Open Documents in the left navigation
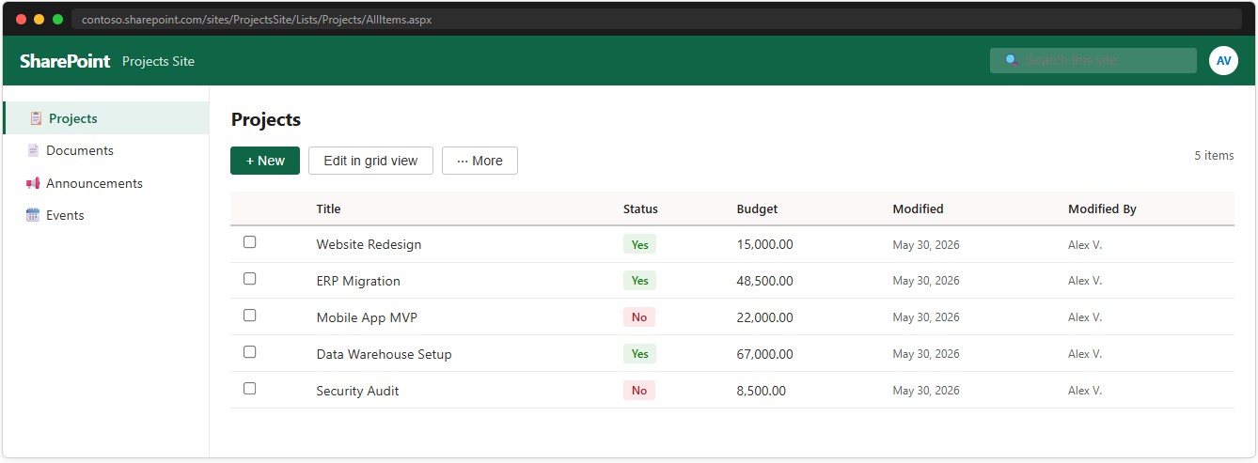The image size is (1258, 463). [105, 150]
